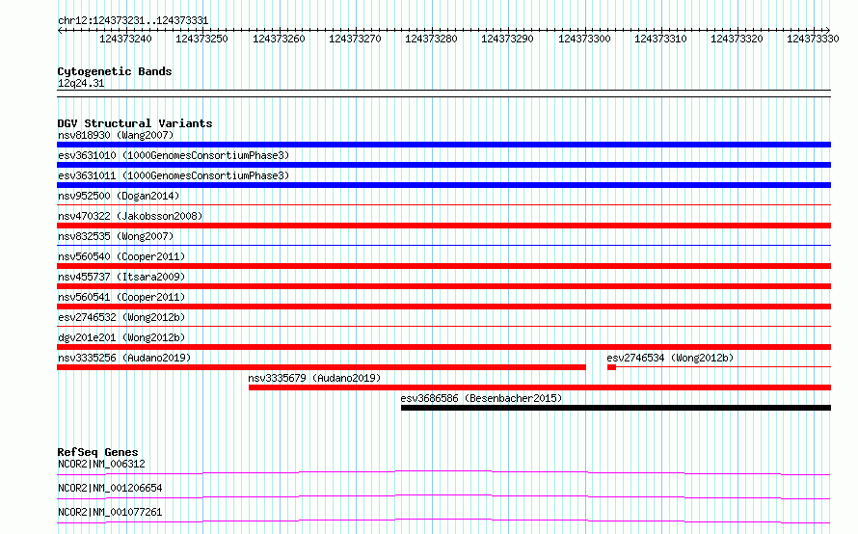The height and width of the screenshot is (534, 858).
Task: Click ruler position 124373280
Action: click(431, 39)
